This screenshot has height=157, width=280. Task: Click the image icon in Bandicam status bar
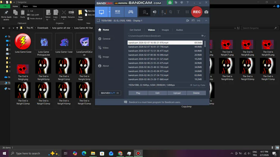[193, 20]
